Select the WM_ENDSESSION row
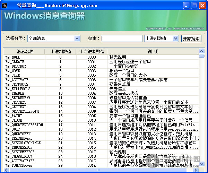This screenshot has height=173, width=208. (x=101, y=147)
